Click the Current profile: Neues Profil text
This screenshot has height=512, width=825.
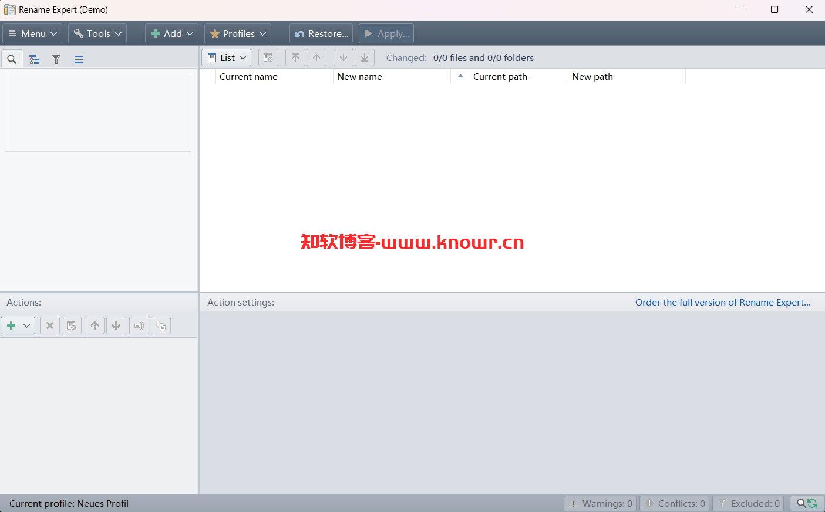[x=69, y=504]
